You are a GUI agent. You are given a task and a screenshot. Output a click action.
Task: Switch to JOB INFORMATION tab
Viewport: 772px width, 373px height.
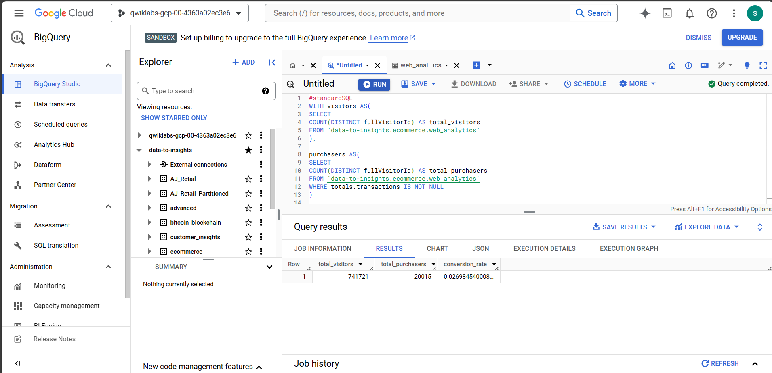pos(323,248)
